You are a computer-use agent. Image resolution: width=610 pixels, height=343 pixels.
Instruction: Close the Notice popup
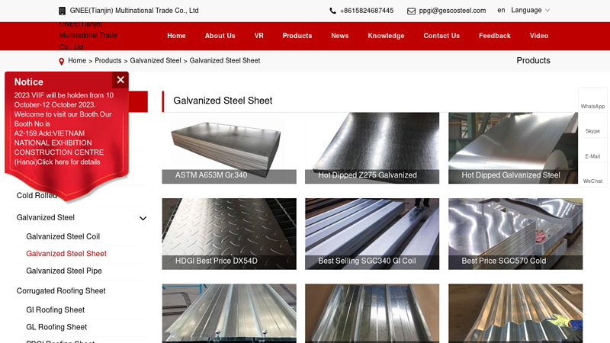coord(120,80)
